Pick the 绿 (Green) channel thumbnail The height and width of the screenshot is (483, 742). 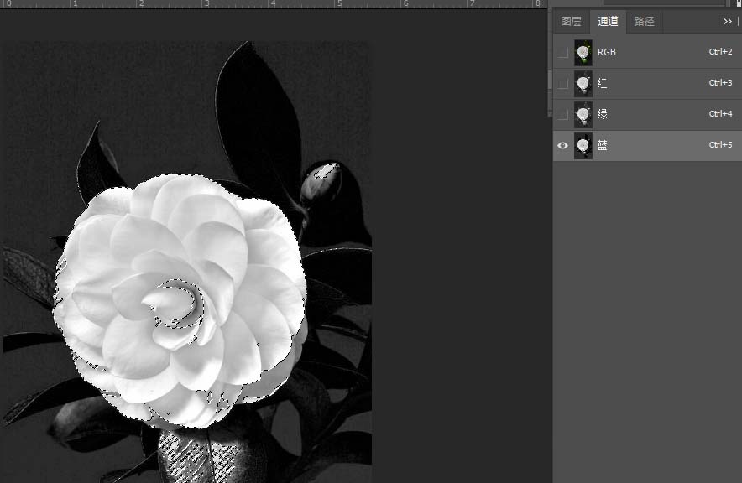(x=583, y=114)
